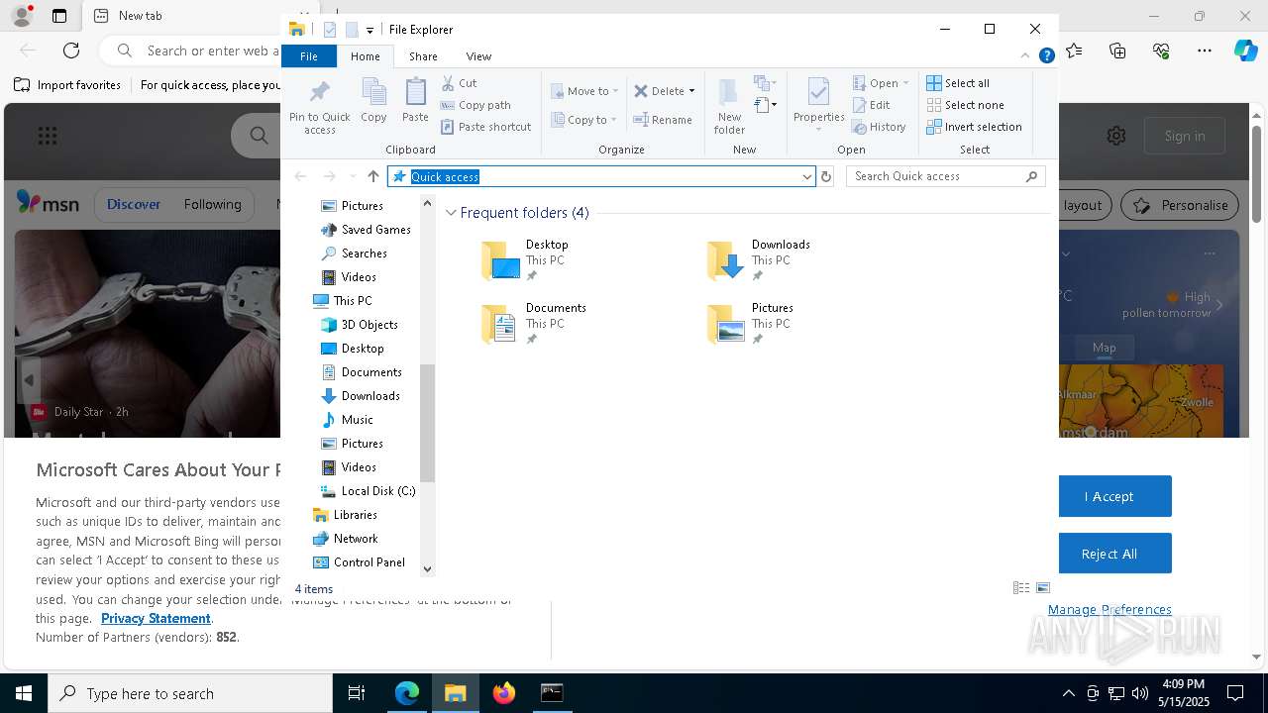
Task: Create a New folder
Action: [729, 106]
